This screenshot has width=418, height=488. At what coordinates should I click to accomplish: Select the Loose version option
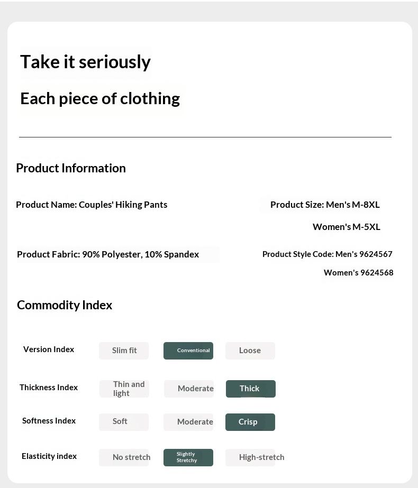[250, 351]
